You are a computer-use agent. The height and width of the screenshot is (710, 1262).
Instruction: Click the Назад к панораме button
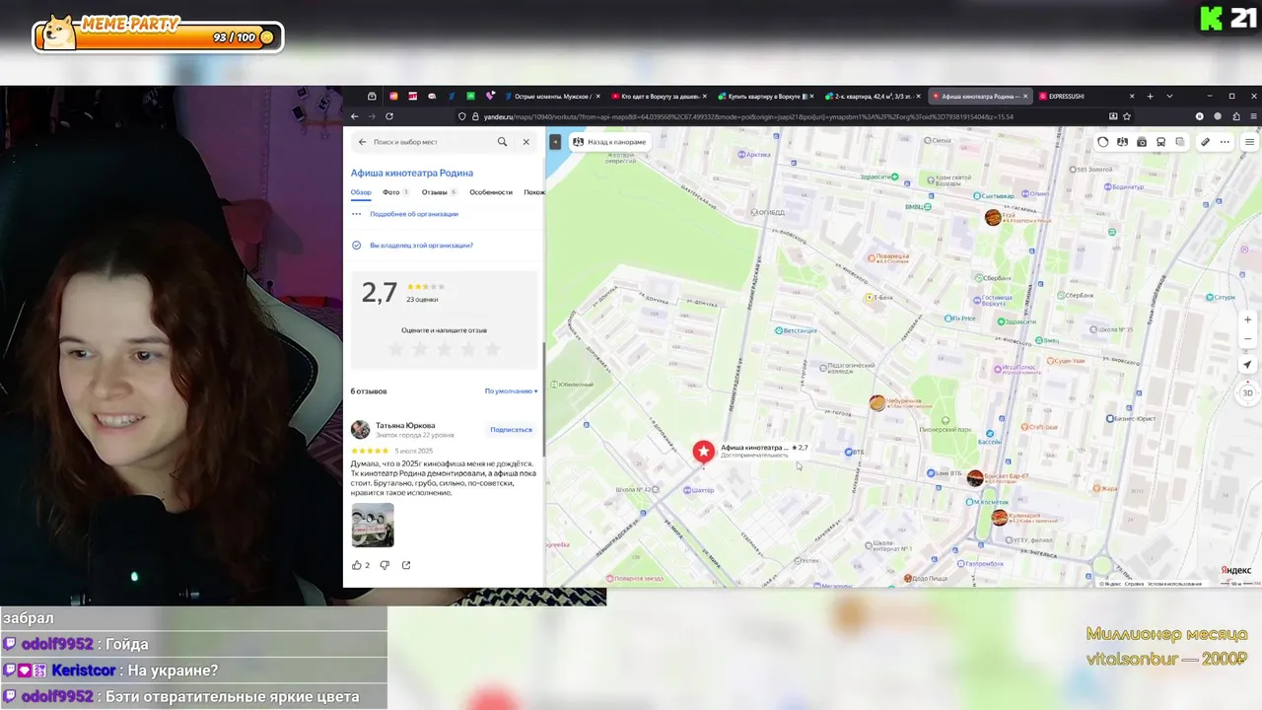(609, 142)
